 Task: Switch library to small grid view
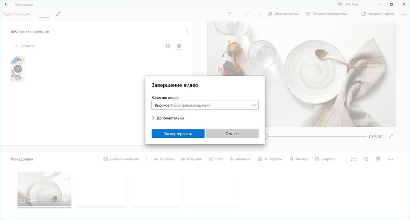coord(179,46)
